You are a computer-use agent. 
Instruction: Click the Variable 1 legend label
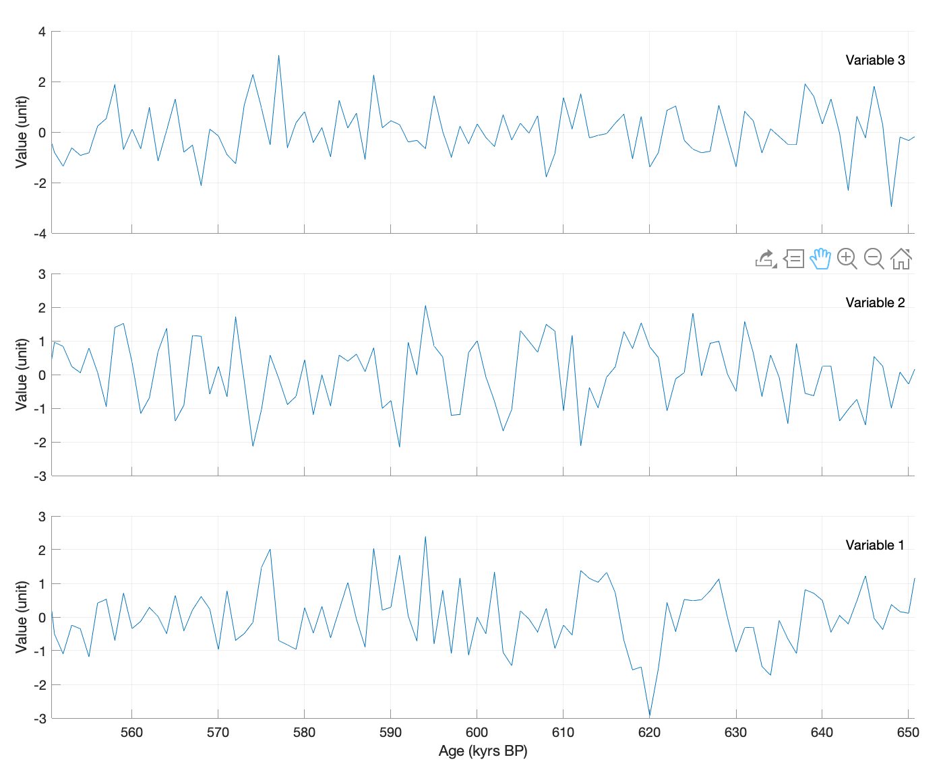coord(875,545)
